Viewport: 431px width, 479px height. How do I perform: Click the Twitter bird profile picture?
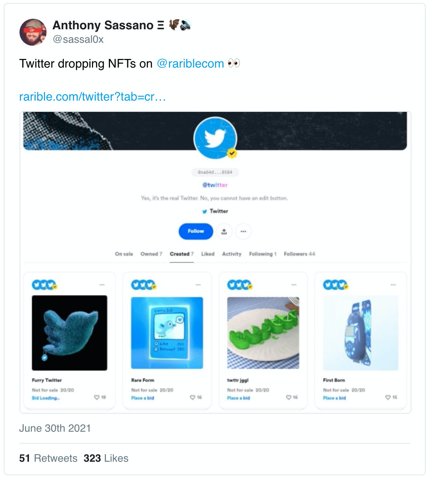click(215, 138)
